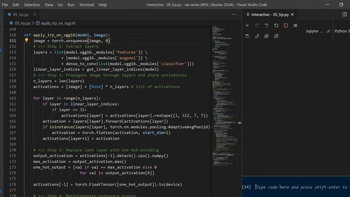Clear all cells in the Interactive window
Screen dimensions: 350x197
pos(247,26)
